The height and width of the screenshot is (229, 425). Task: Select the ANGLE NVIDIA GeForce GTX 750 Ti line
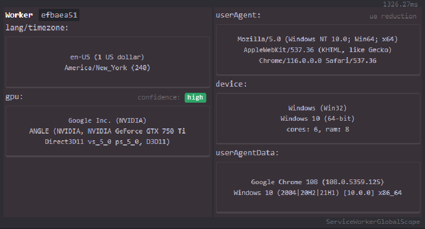(x=107, y=131)
